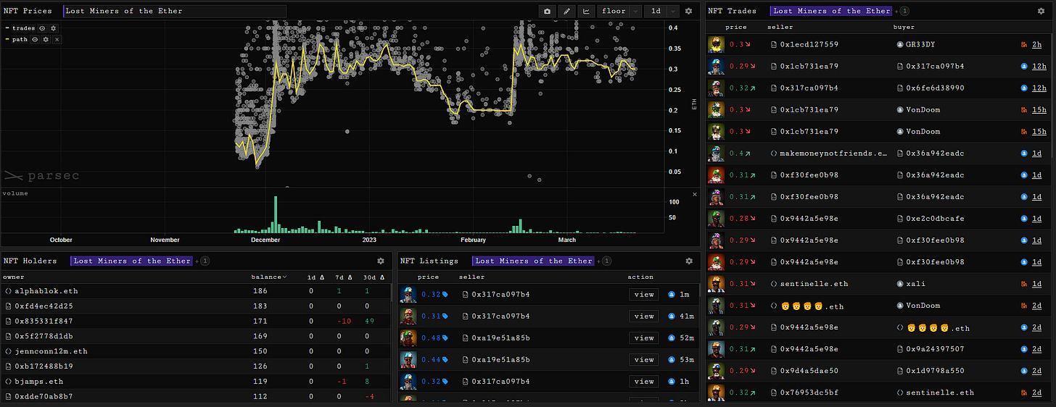Image resolution: width=1056 pixels, height=407 pixels.
Task: Click OpenSea icon on 0x6fe6d38990 trade row
Action: tap(1025, 88)
